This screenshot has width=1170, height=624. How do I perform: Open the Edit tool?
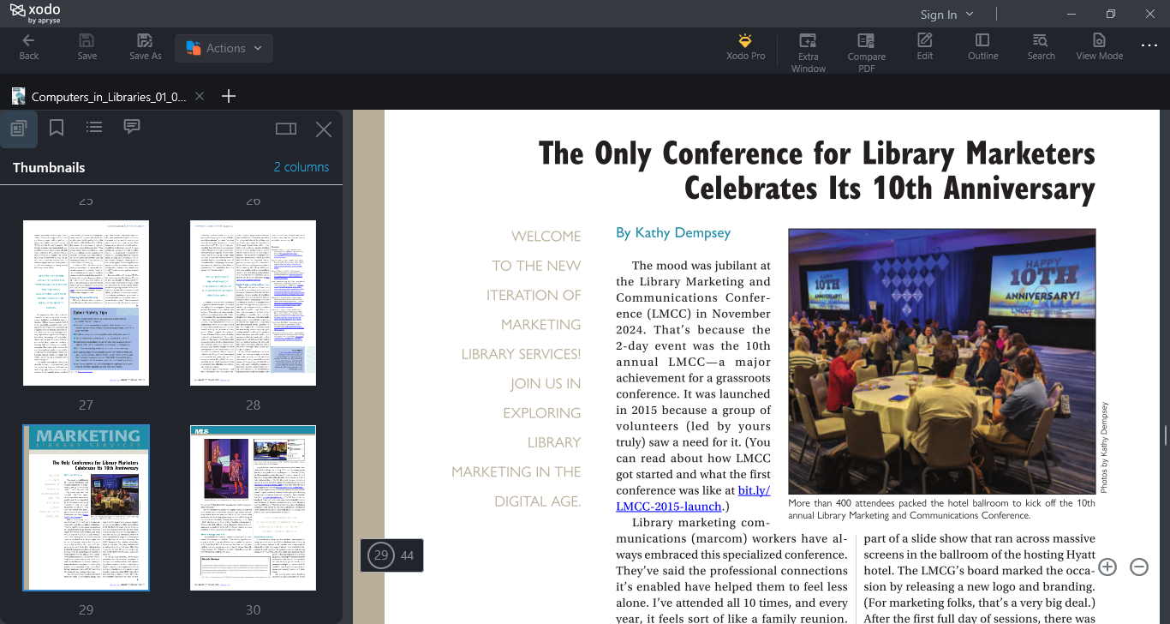[x=925, y=47]
